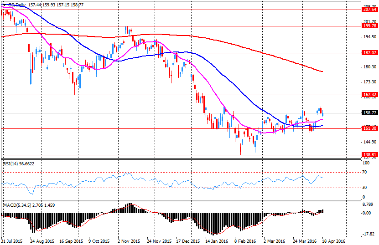Click the chart symbol dropdown arrow beside GS Daily
The width and height of the screenshot is (379, 245).
tap(4, 5)
